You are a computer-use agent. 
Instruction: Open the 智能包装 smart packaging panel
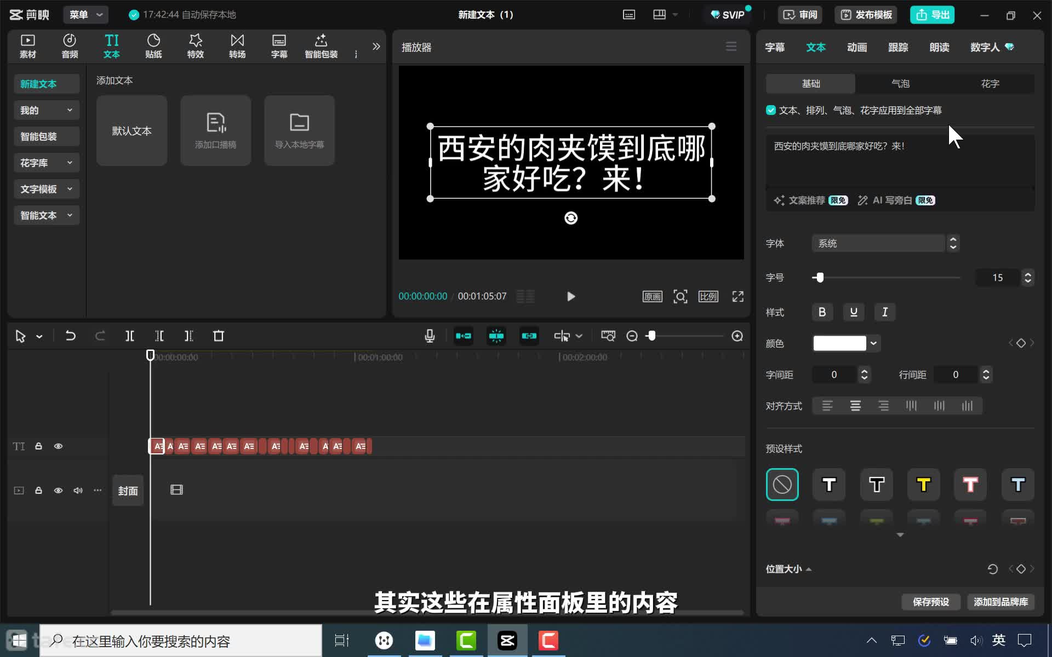(321, 46)
